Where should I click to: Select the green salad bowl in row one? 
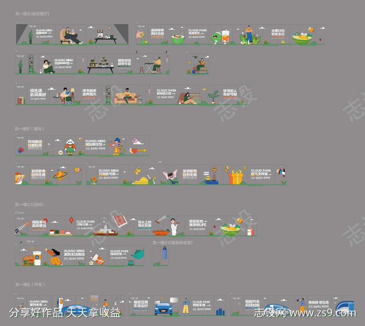point(302,38)
